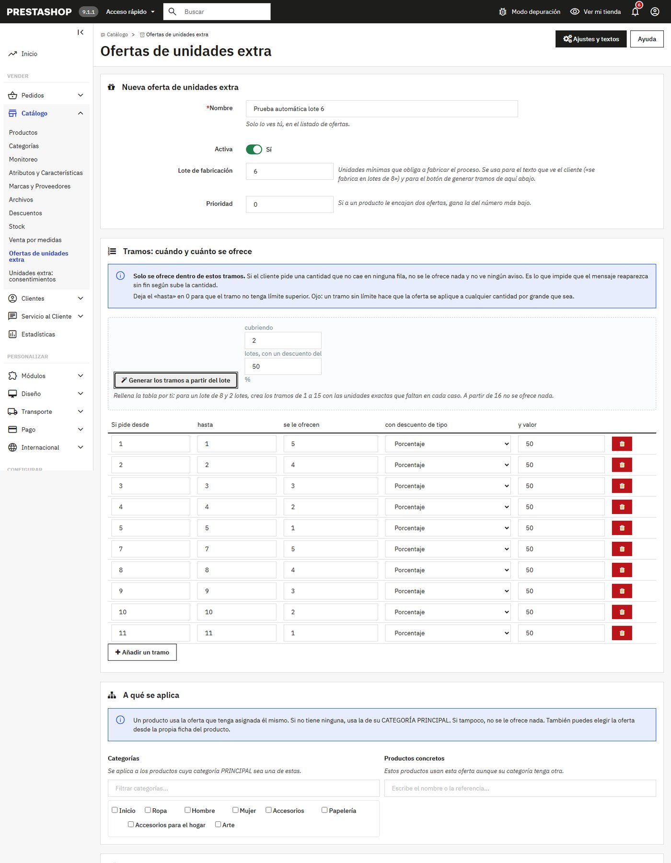Image resolution: width=671 pixels, height=863 pixels.
Task: Click Generar los tramos a partir del lote
Action: pos(176,380)
